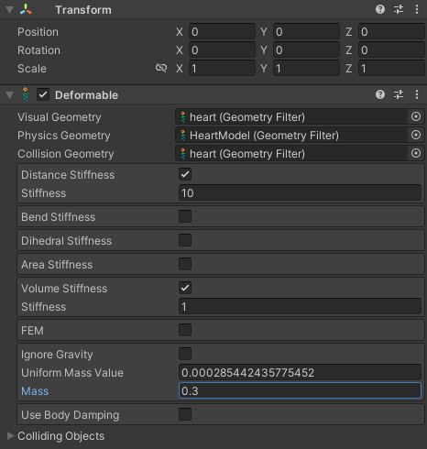Click the Visual Geometry label
This screenshot has width=427, height=449.
[x=60, y=117]
